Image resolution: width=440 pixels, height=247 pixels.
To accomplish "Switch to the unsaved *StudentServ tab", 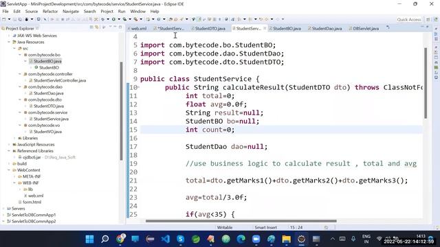I will 169,29.
